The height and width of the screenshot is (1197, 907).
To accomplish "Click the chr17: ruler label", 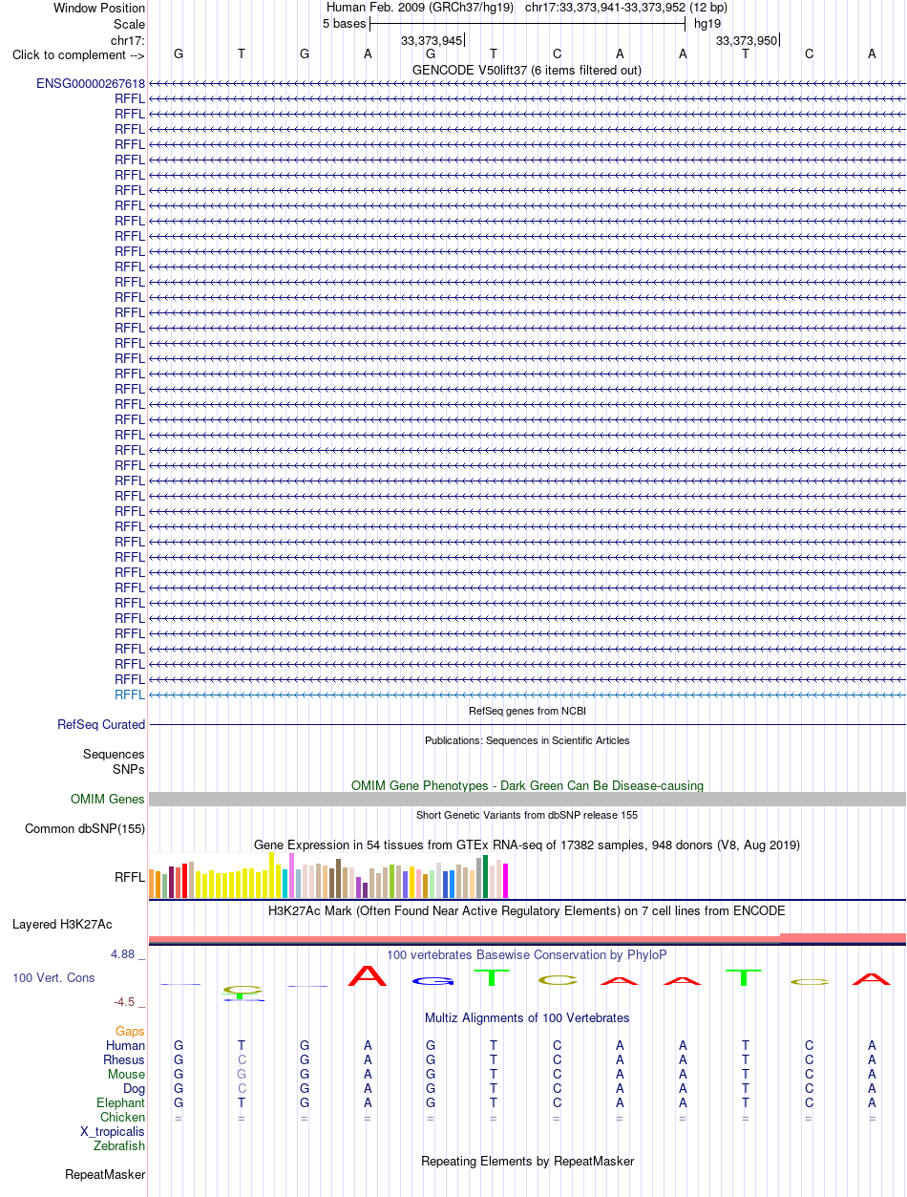I will point(128,40).
